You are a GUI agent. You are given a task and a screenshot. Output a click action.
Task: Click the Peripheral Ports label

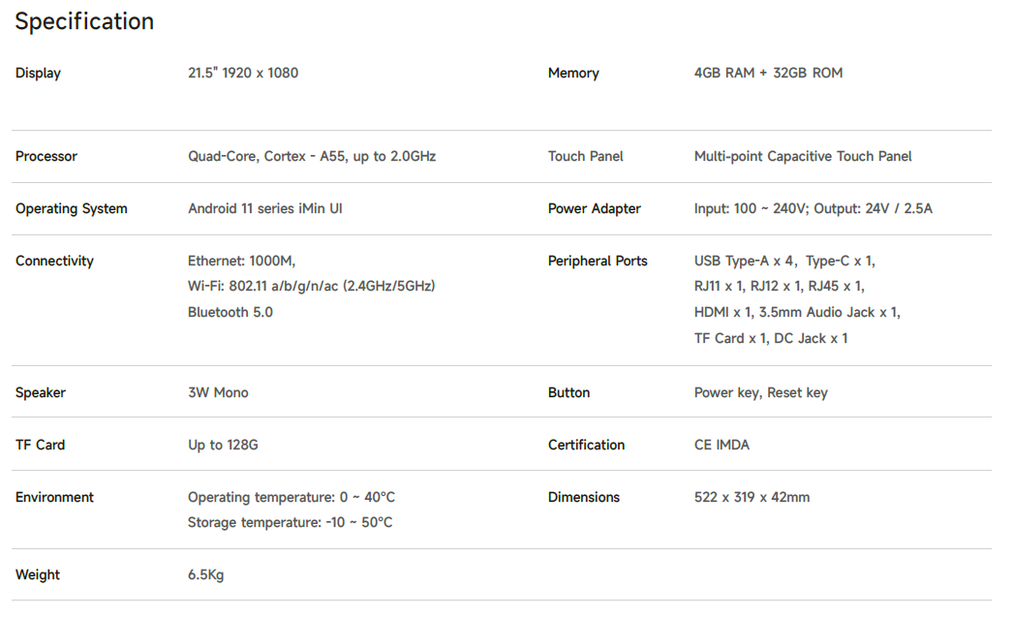click(x=598, y=262)
